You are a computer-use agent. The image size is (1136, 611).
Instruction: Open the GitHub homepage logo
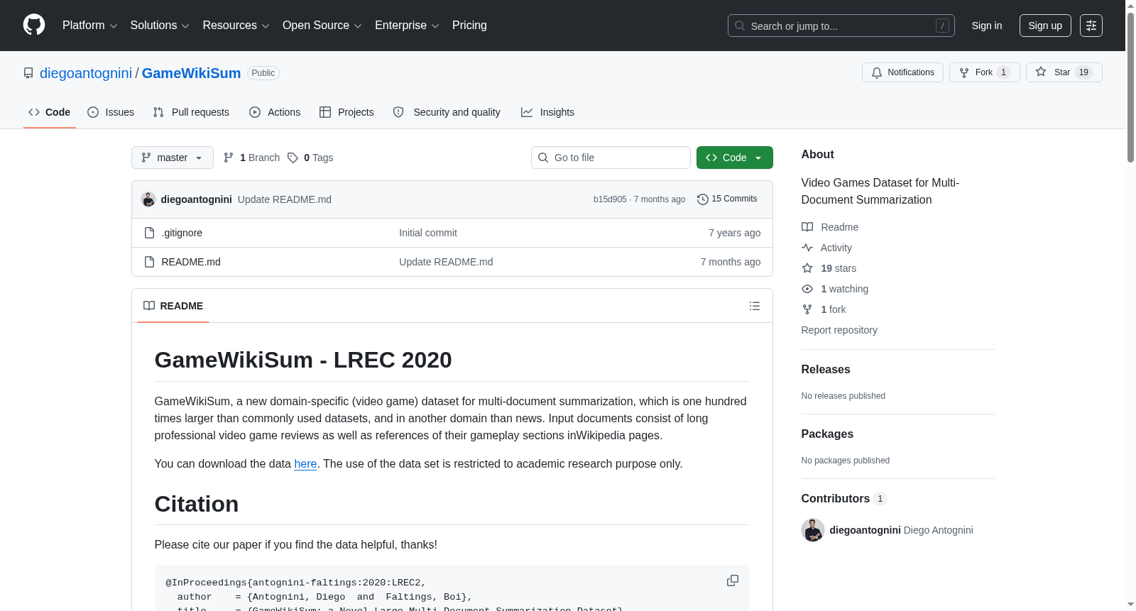click(34, 25)
